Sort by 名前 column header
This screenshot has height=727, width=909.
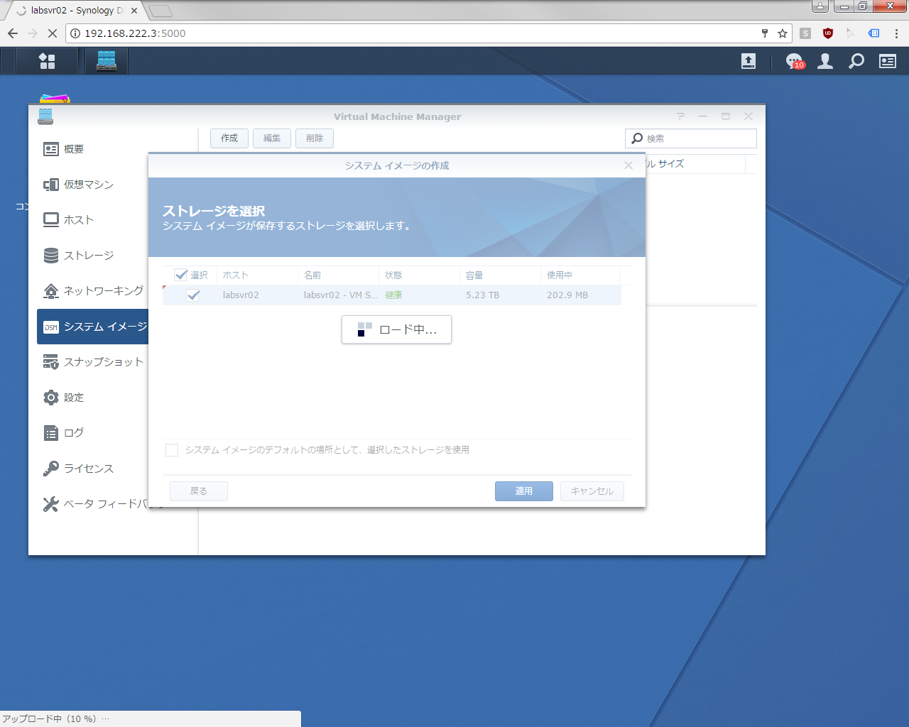(x=338, y=275)
